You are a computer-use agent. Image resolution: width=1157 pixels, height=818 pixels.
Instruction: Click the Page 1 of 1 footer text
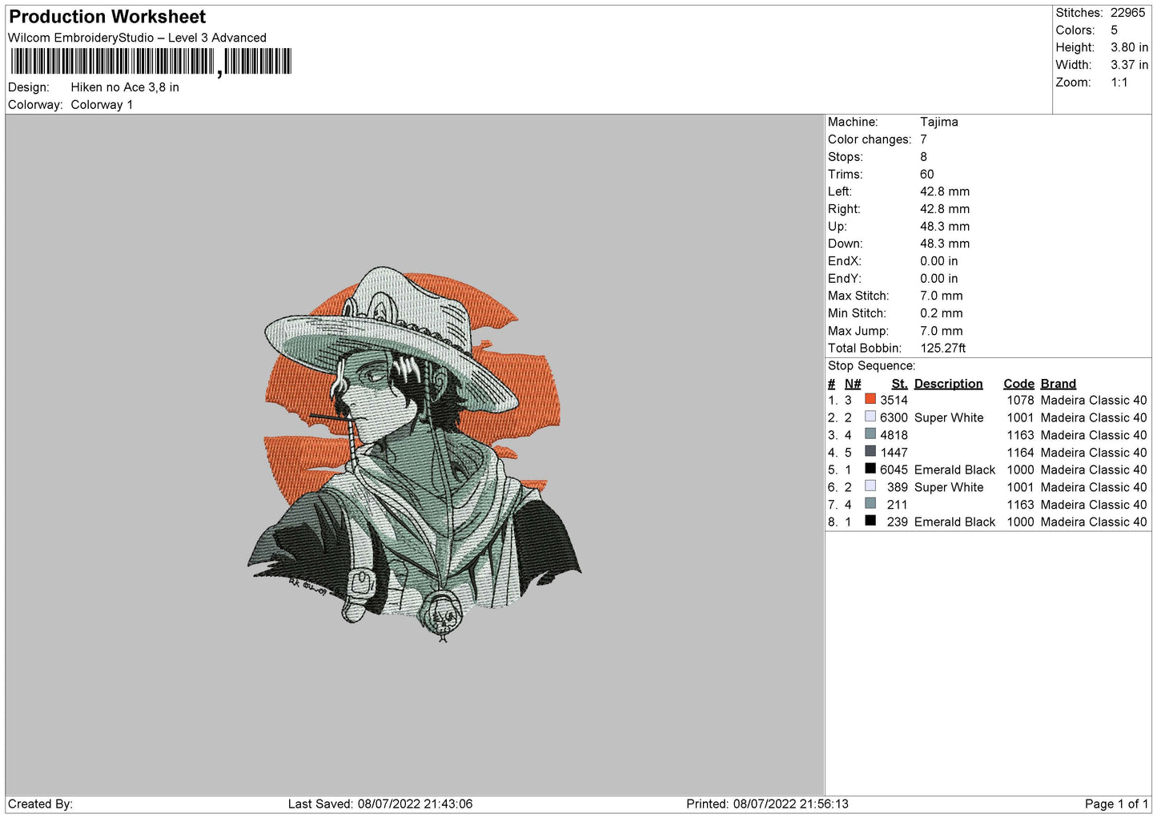point(1116,804)
